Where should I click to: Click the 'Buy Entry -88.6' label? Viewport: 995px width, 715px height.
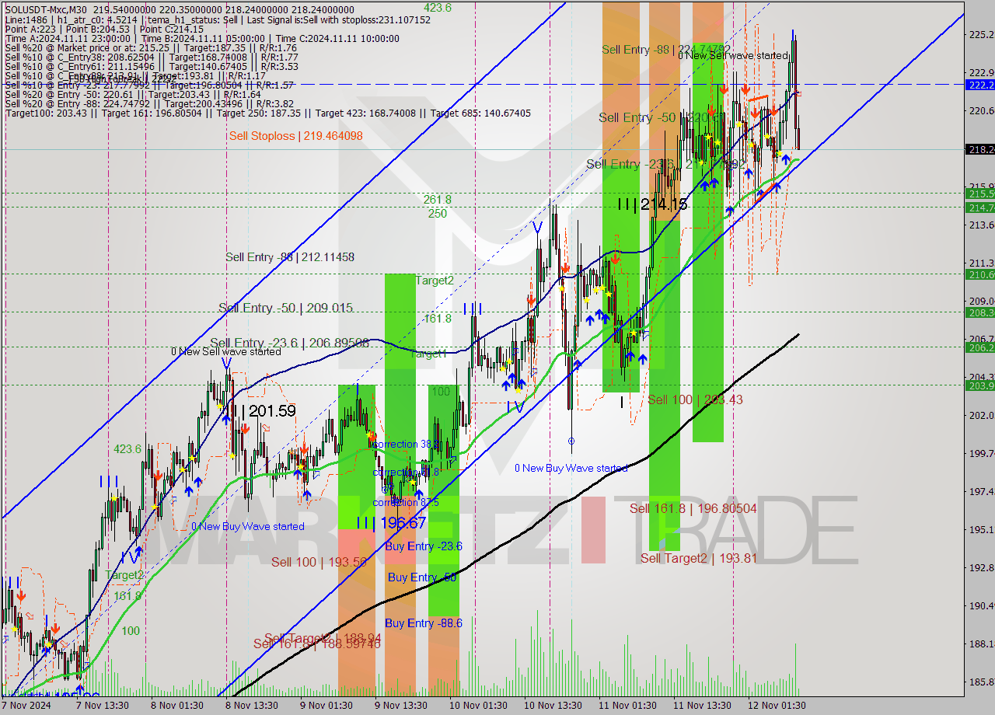tap(424, 623)
